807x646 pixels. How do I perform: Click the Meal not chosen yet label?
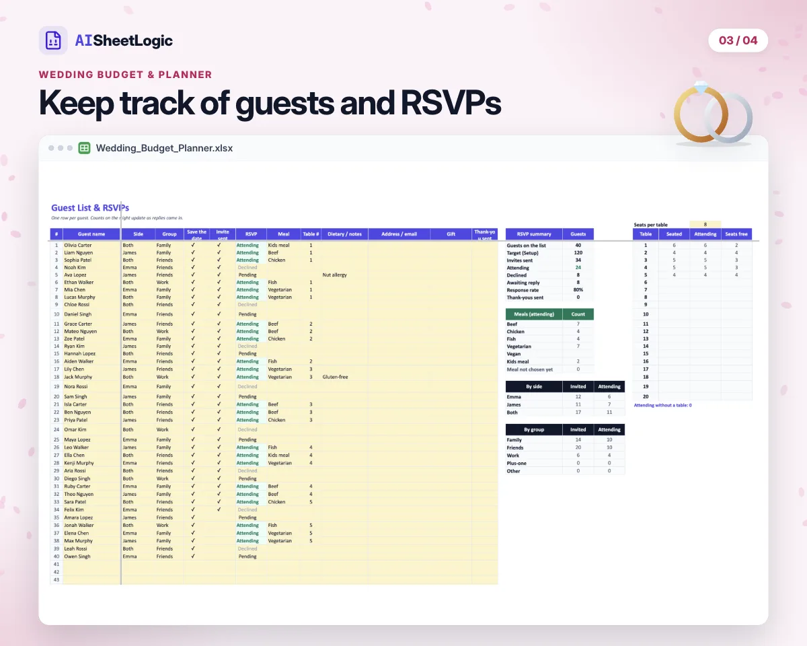[x=530, y=369]
